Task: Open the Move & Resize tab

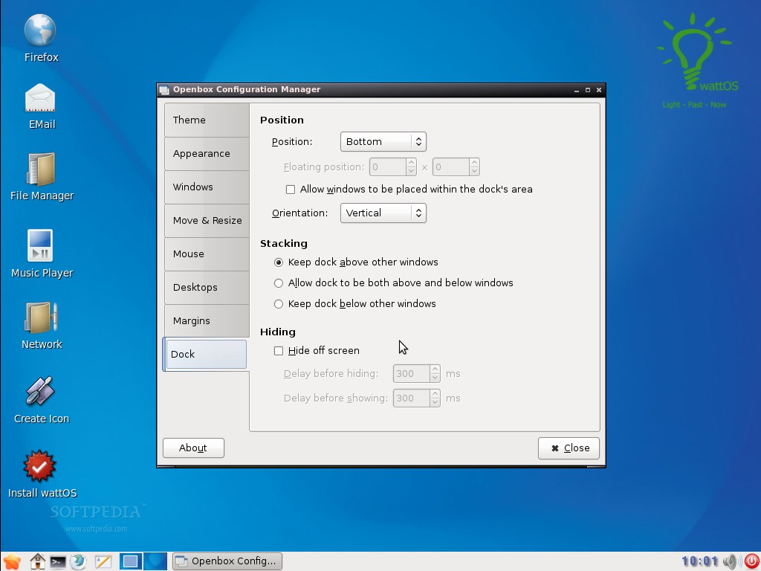Action: pyautogui.click(x=207, y=220)
